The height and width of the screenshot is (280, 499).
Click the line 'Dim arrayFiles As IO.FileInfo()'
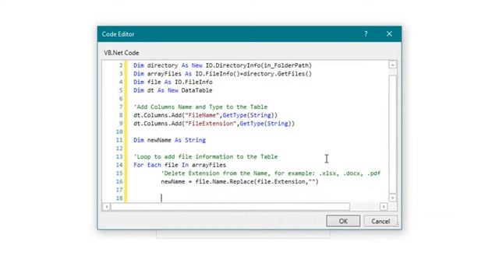(222, 74)
